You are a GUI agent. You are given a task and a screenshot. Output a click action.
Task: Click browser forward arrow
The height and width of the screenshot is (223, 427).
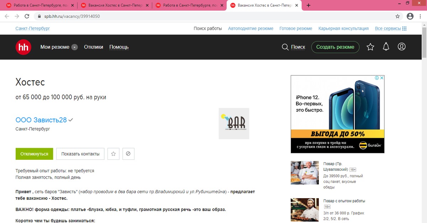pyautogui.click(x=17, y=16)
